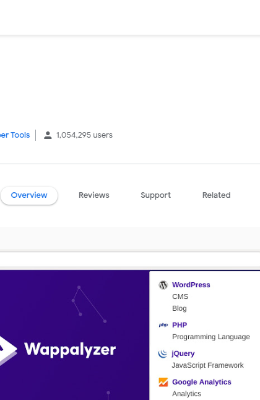The image size is (260, 400).
Task: Click the Analytics label under Google Analytics
Action: pyautogui.click(x=187, y=394)
